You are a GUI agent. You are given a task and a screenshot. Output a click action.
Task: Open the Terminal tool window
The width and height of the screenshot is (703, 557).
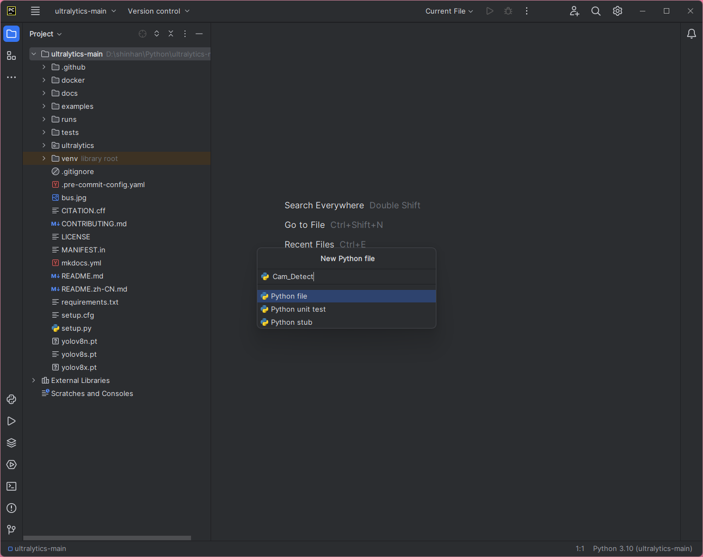point(11,486)
